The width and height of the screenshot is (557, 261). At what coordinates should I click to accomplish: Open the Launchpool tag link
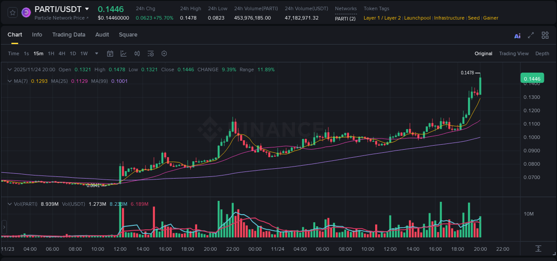click(417, 18)
